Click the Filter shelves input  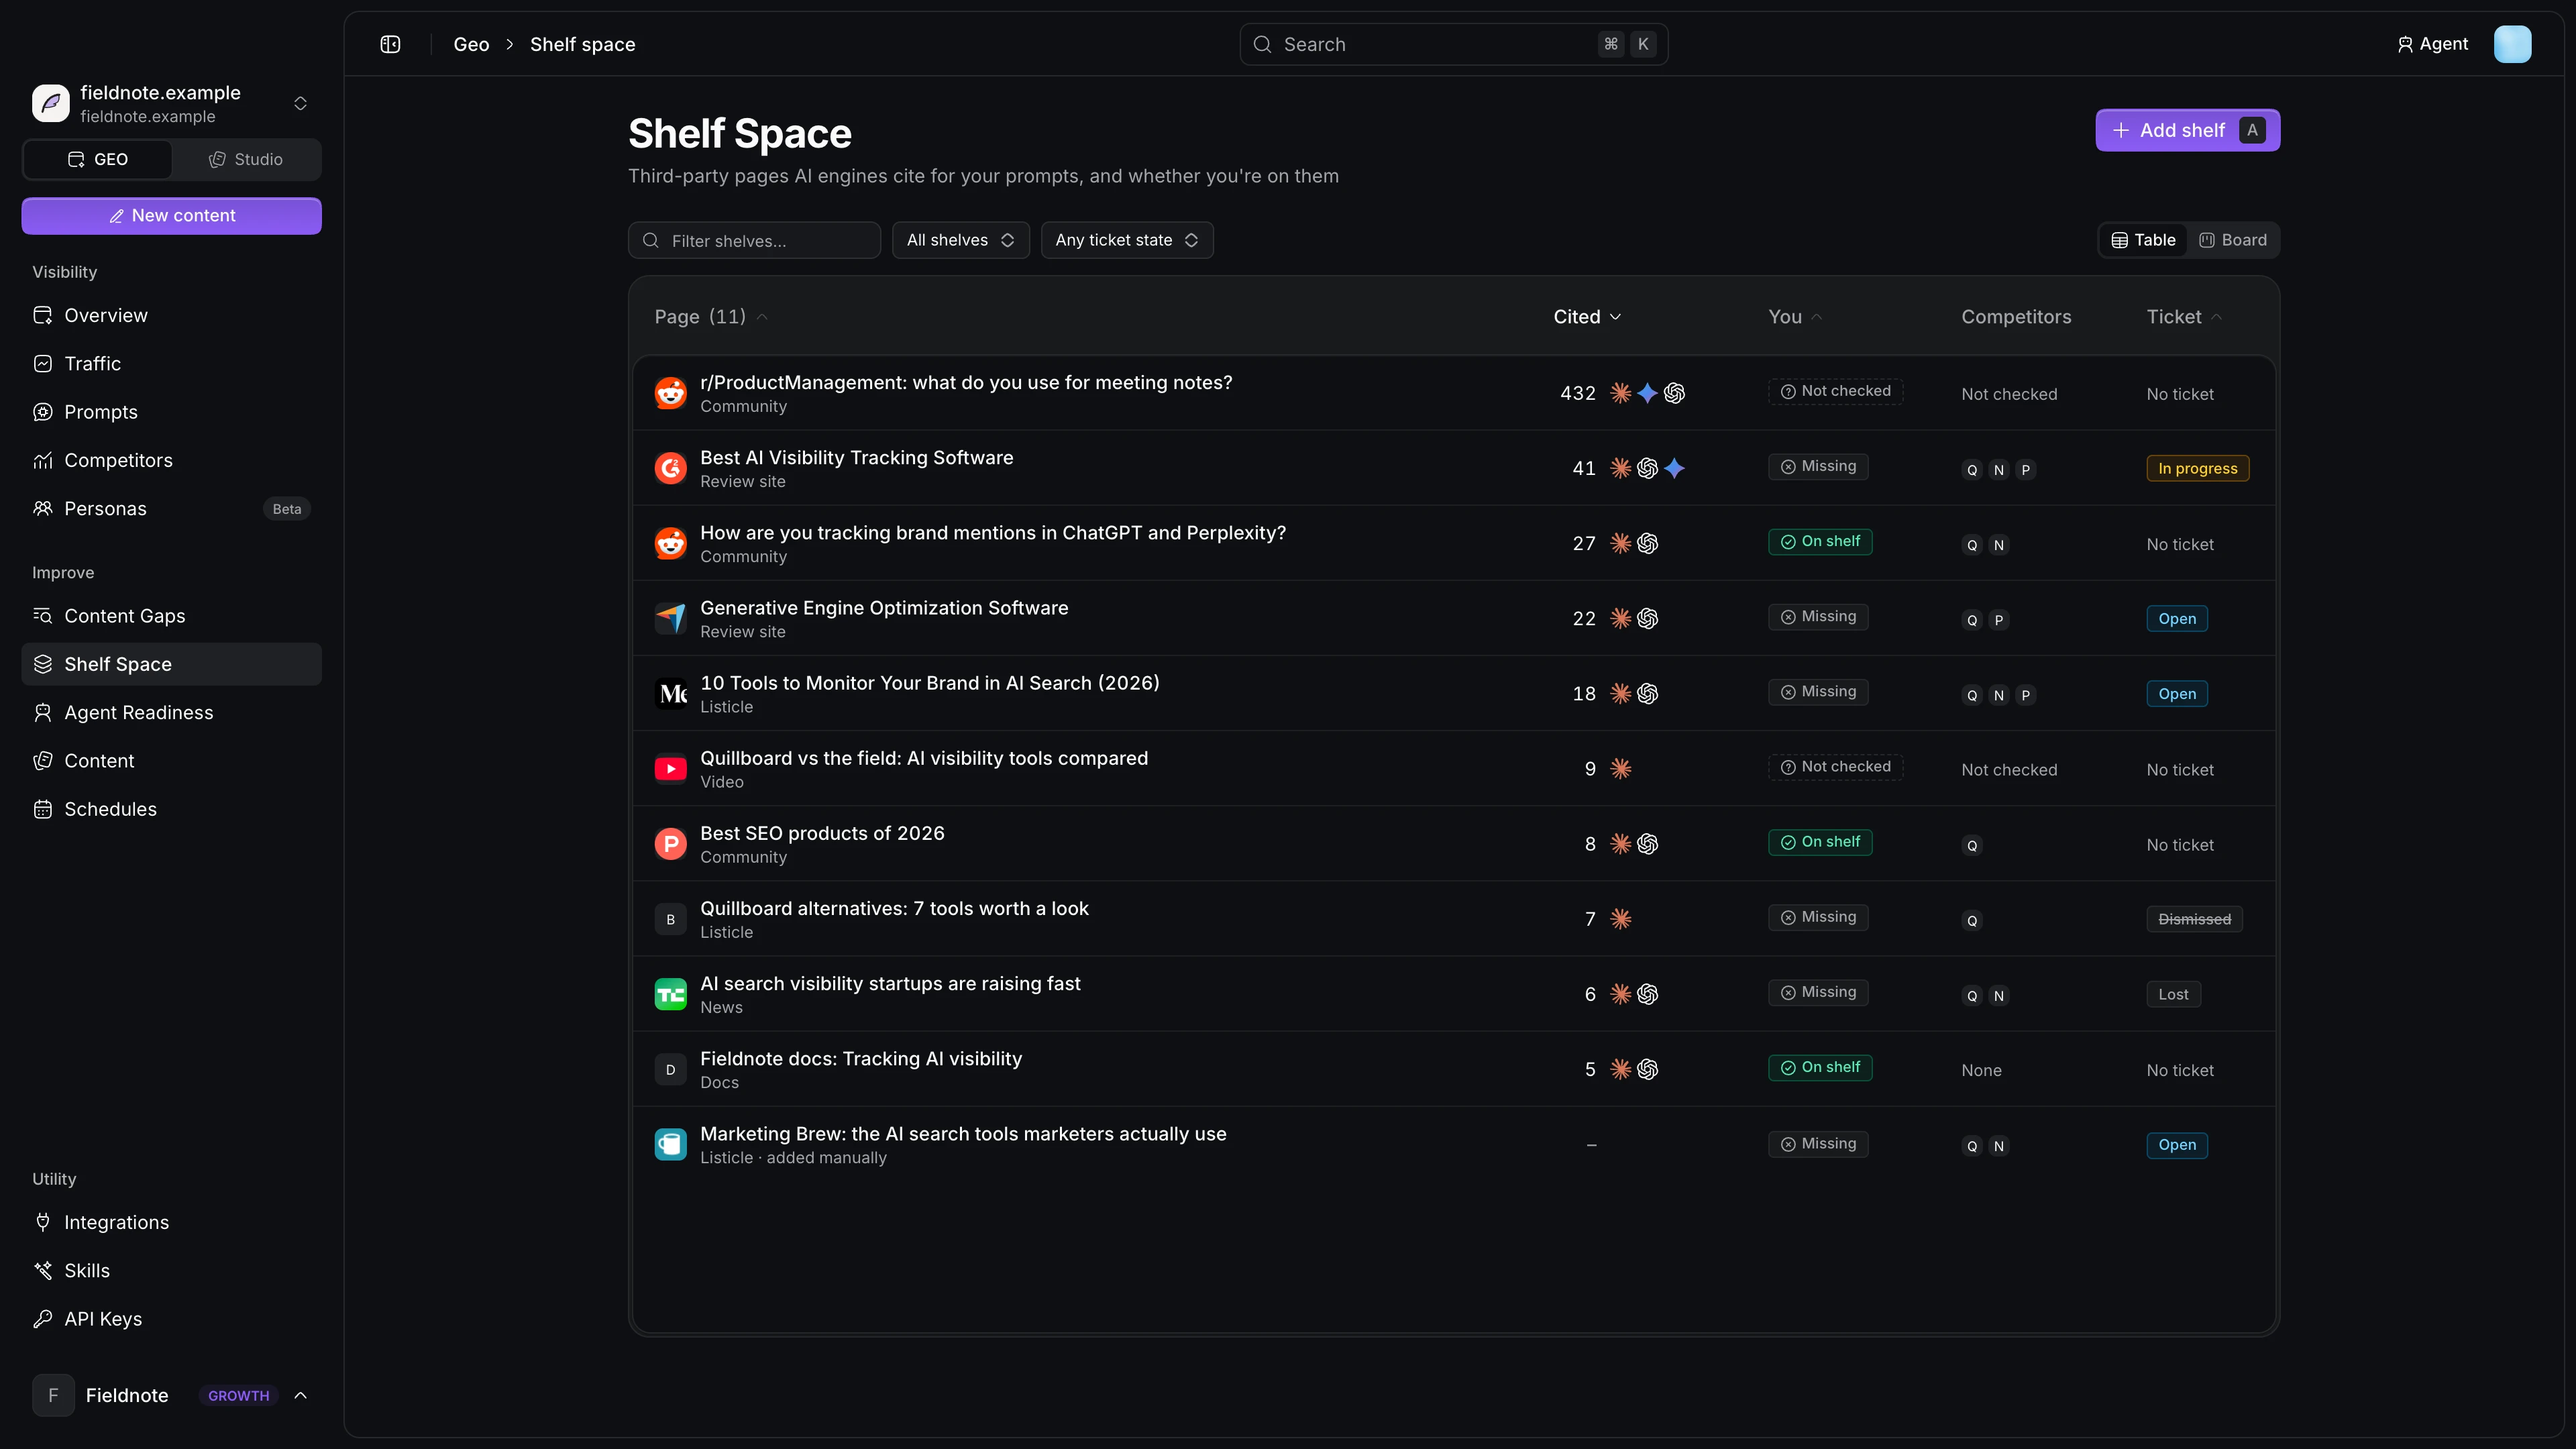click(754, 240)
